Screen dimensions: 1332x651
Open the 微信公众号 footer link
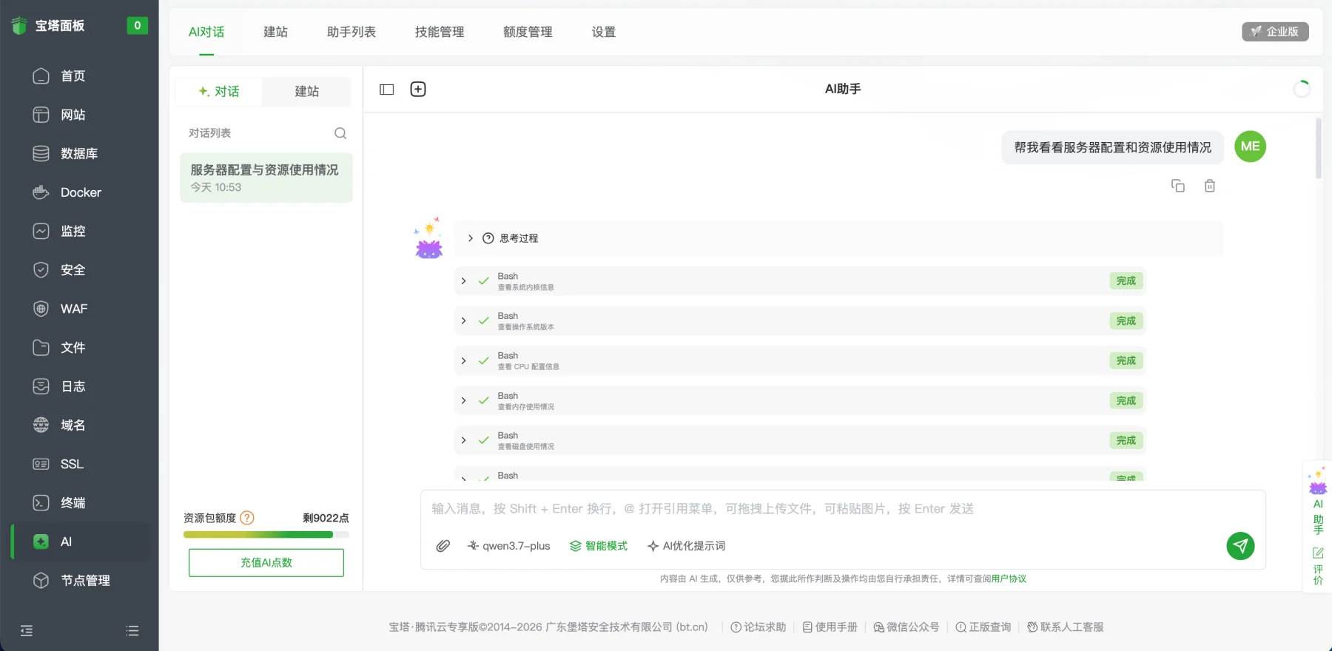(x=906, y=627)
